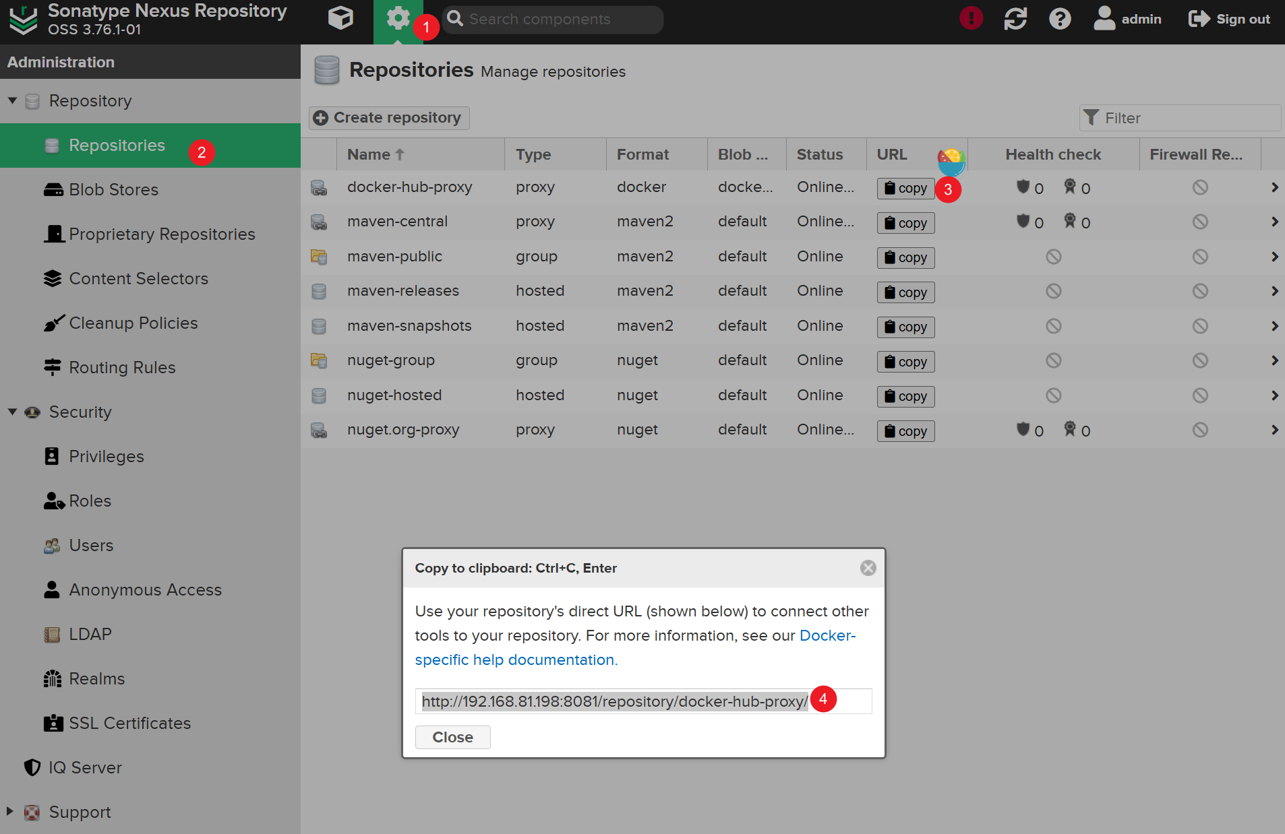This screenshot has width=1285, height=834.
Task: Open SSL Certificates
Action: 150,724
